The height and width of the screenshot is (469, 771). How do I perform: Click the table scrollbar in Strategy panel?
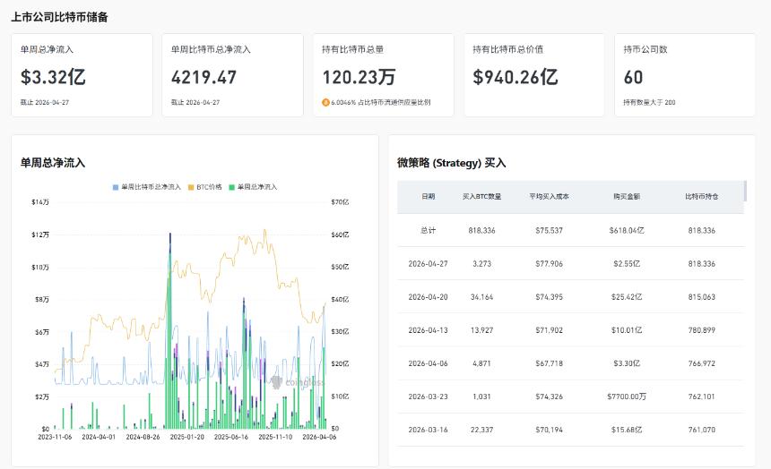coord(745,191)
